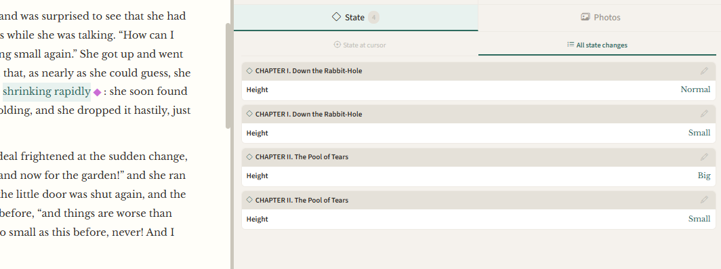Click the value Big
The height and width of the screenshot is (269, 721).
pyautogui.click(x=704, y=175)
